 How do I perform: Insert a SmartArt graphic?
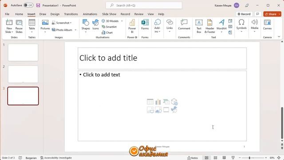tap(109, 27)
